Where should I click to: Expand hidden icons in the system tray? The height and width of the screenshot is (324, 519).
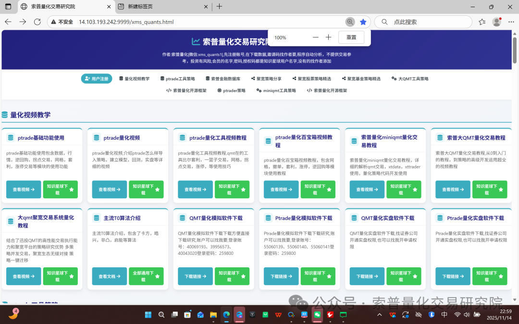pyautogui.click(x=379, y=314)
